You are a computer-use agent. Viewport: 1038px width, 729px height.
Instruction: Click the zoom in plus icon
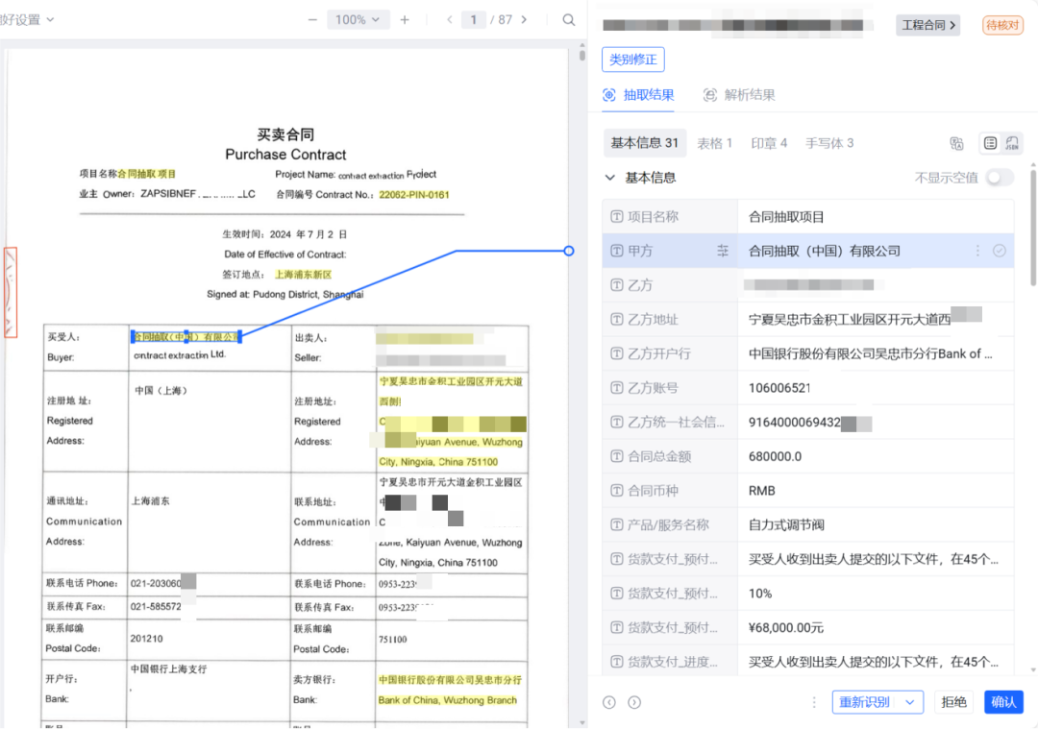click(405, 20)
